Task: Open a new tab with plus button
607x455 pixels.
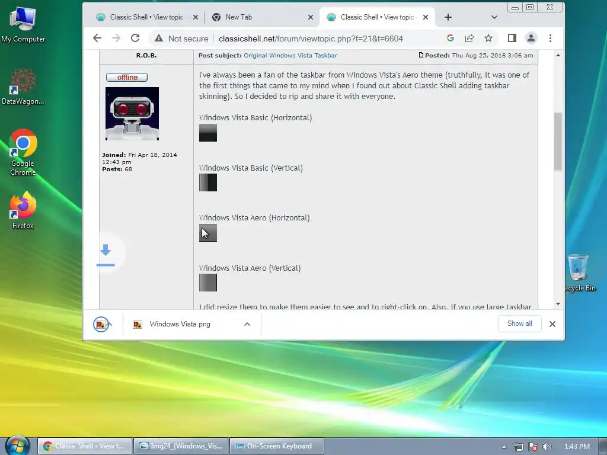Action: [x=448, y=17]
